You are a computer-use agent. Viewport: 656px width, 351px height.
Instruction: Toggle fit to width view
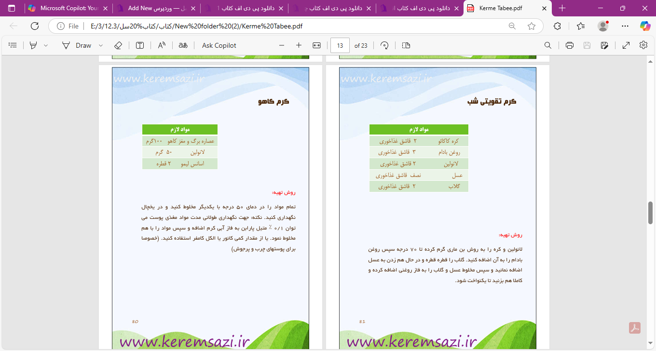point(316,45)
